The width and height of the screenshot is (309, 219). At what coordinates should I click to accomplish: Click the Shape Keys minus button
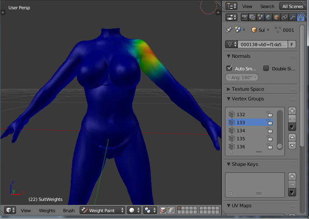(x=292, y=184)
